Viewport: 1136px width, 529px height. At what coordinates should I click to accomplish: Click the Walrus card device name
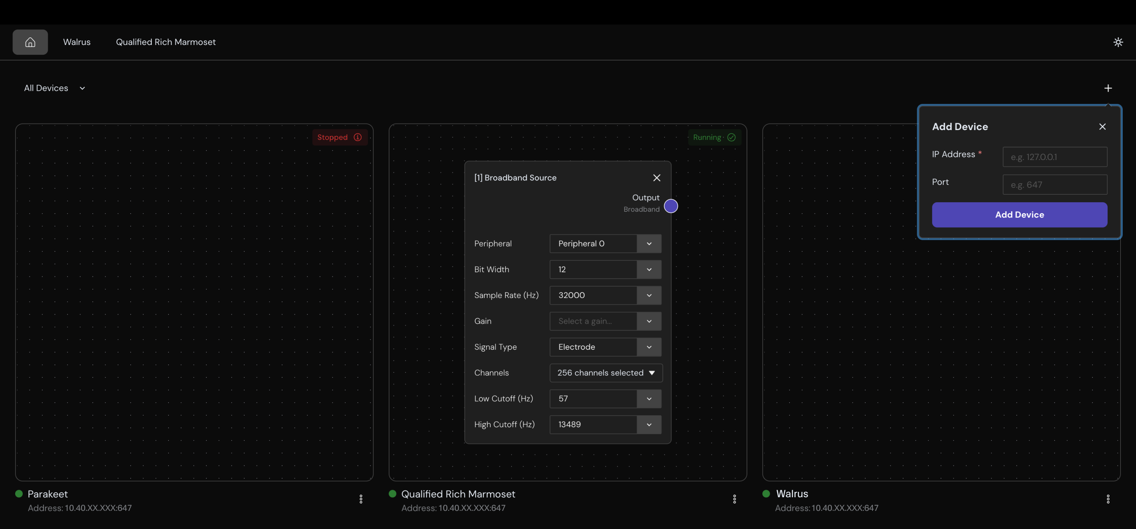point(792,493)
